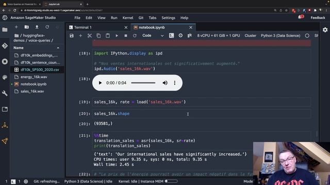
Task: Open the audio player more options menu
Action: (174, 83)
